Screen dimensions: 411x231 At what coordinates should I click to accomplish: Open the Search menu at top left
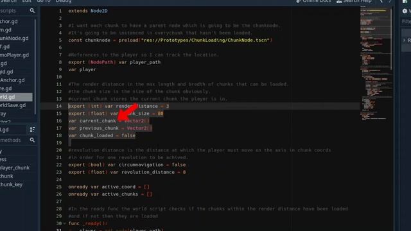[x=8, y=1]
